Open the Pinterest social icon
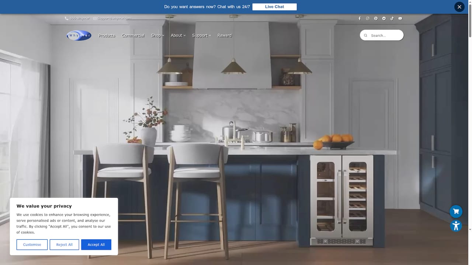 tap(376, 18)
